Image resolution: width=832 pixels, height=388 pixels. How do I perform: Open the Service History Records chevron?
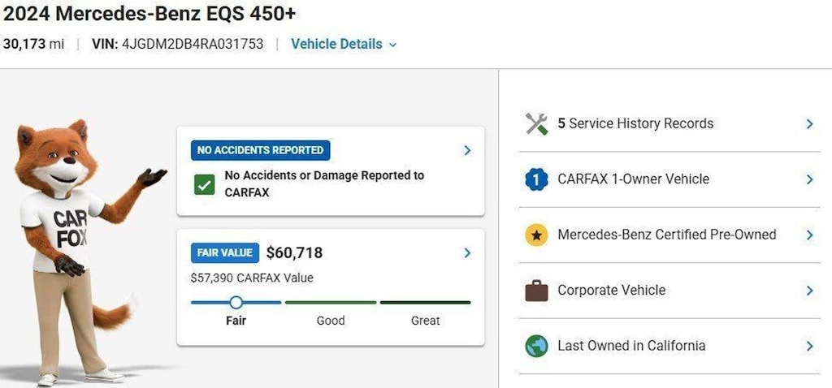coord(810,124)
